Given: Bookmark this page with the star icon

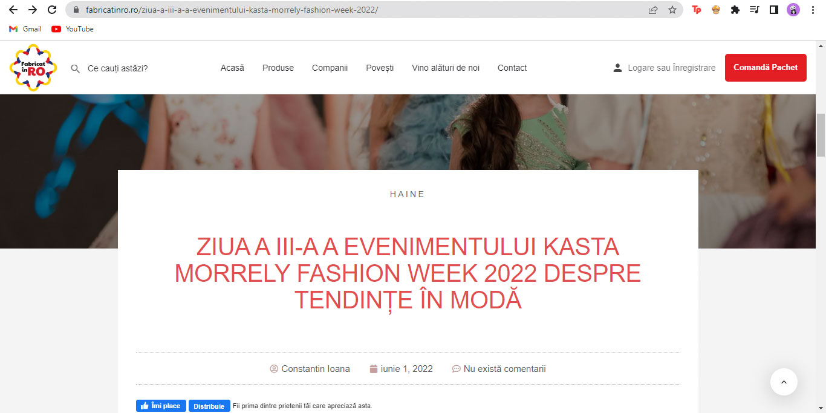Looking at the screenshot, I should tap(672, 10).
